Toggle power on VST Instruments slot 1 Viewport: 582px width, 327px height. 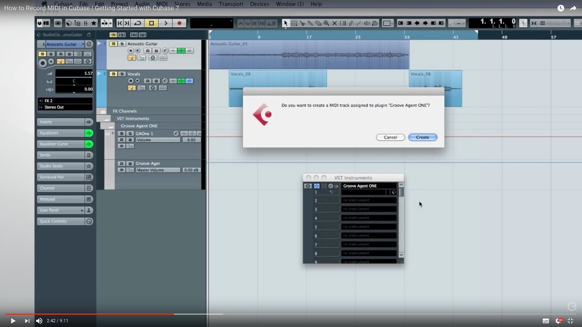[x=316, y=186]
